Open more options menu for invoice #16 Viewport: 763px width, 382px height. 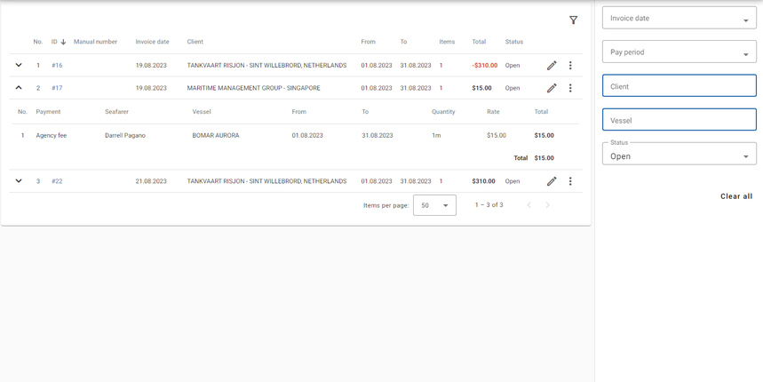coord(570,65)
